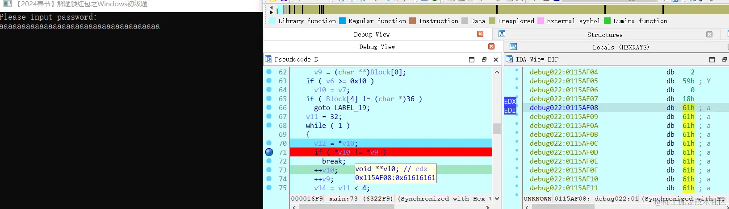
Task: Click the Regular function color swatch
Action: pyautogui.click(x=342, y=21)
